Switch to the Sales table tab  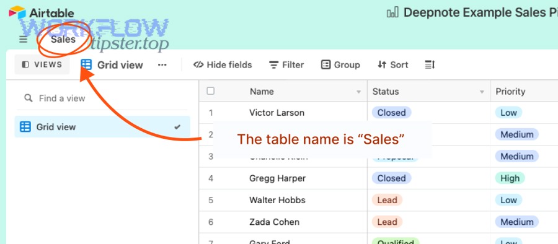tap(63, 39)
